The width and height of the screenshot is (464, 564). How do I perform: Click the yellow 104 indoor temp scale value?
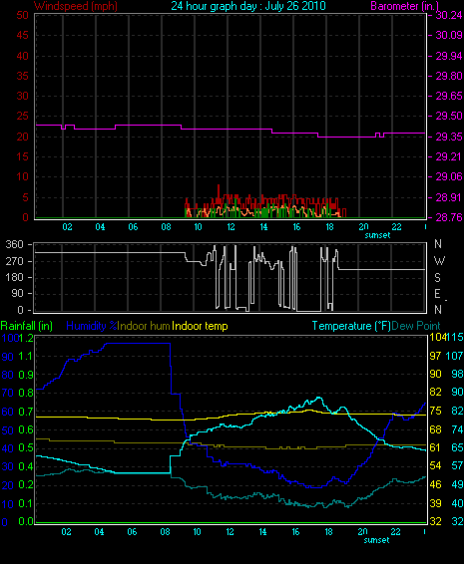(x=437, y=338)
